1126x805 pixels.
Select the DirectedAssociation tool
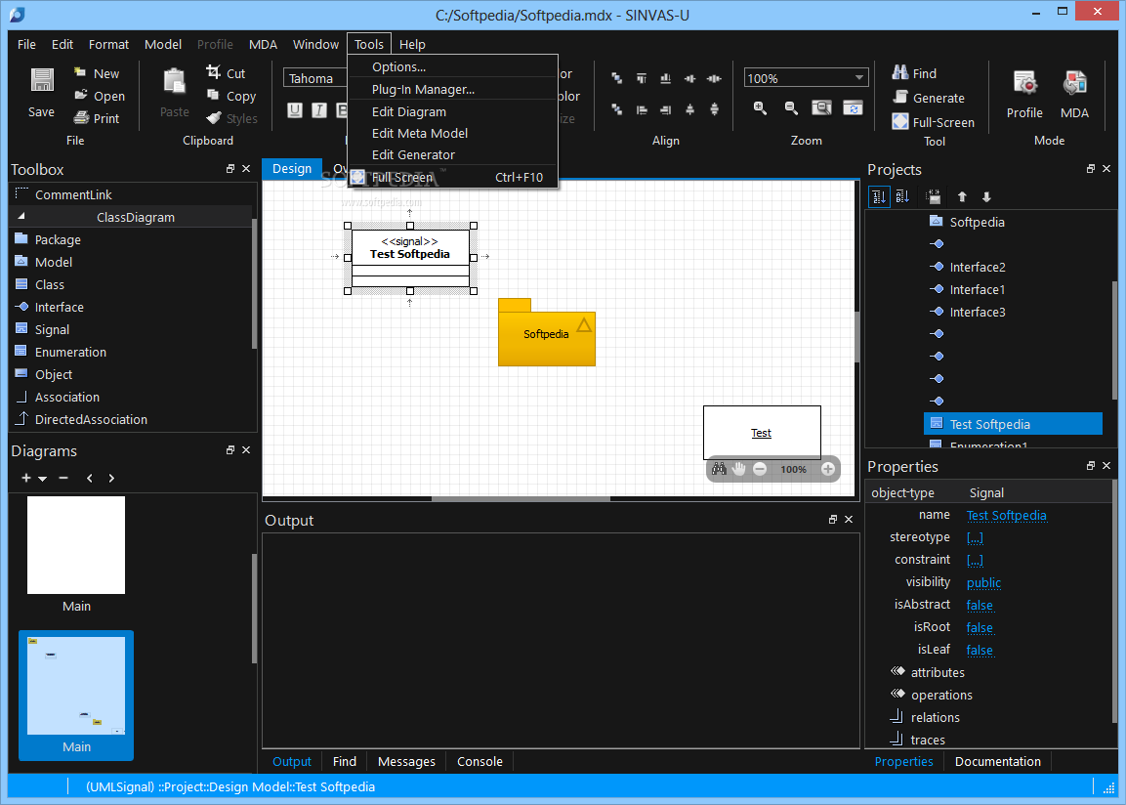(91, 419)
